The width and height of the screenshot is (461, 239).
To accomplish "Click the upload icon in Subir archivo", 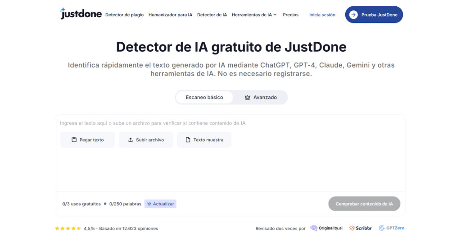I will point(131,140).
